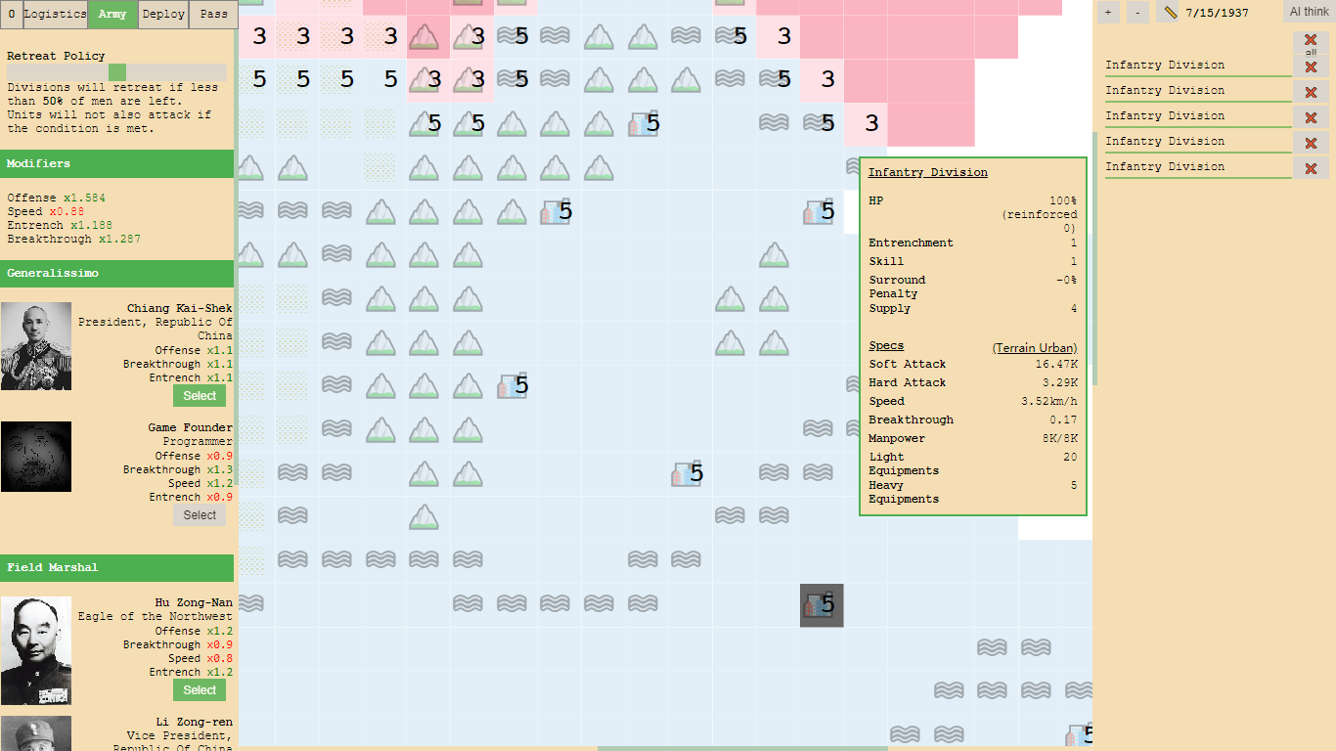Click the lone pale-pink tile with 3
This screenshot has height=751, width=1336.
pyautogui.click(x=867, y=124)
